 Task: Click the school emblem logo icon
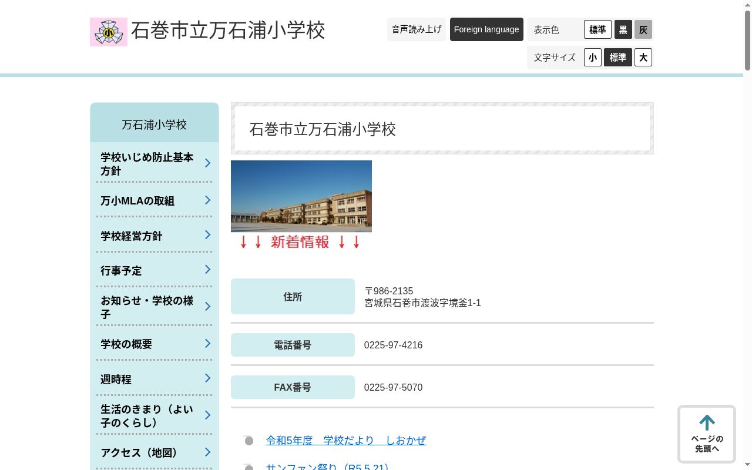point(109,32)
